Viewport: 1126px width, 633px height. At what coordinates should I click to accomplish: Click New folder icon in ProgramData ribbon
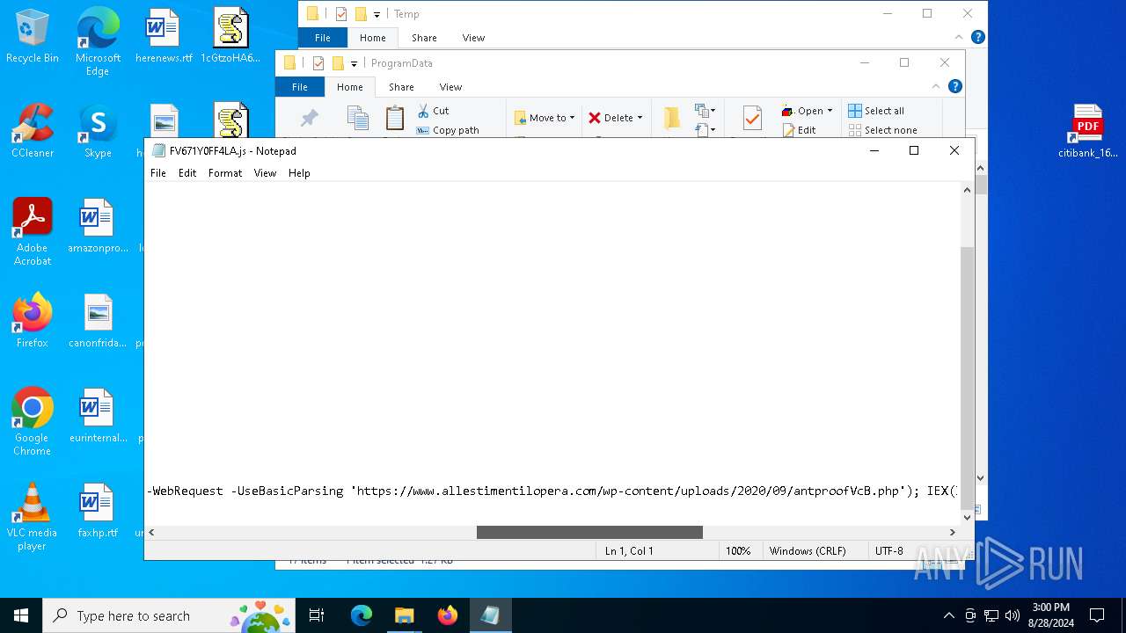(672, 119)
